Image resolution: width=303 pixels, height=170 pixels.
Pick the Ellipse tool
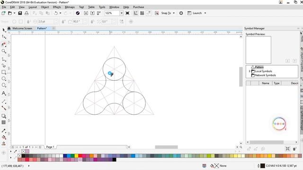click(x=3, y=78)
